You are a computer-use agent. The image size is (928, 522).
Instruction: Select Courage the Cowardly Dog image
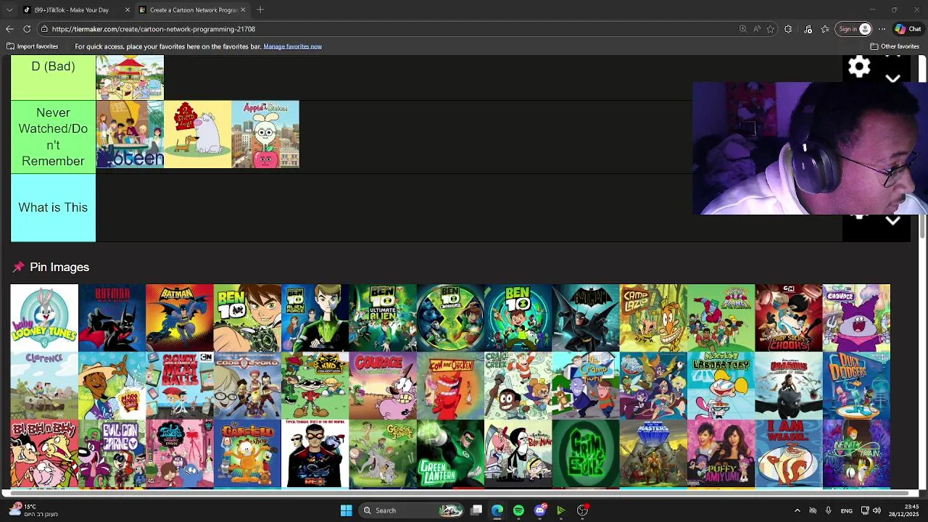click(383, 386)
